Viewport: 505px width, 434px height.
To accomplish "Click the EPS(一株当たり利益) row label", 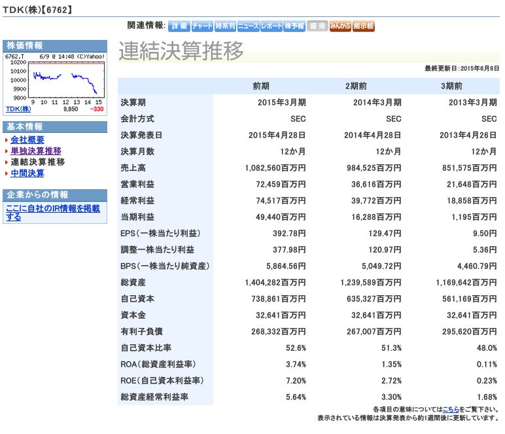I will [x=160, y=233].
